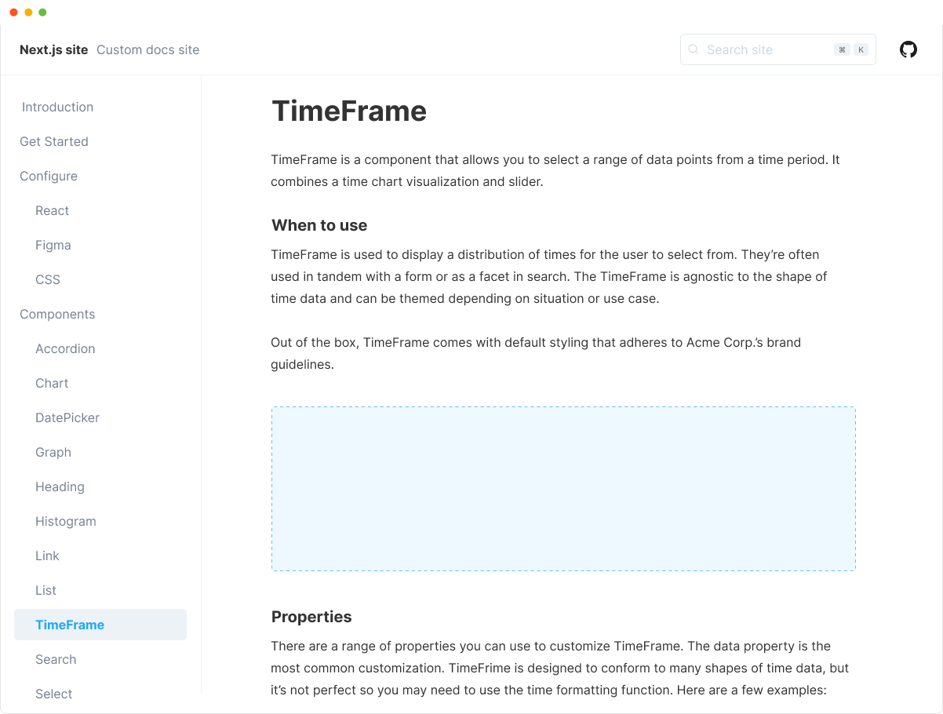This screenshot has height=714, width=943.
Task: Open the GitHub repository icon
Action: [908, 49]
